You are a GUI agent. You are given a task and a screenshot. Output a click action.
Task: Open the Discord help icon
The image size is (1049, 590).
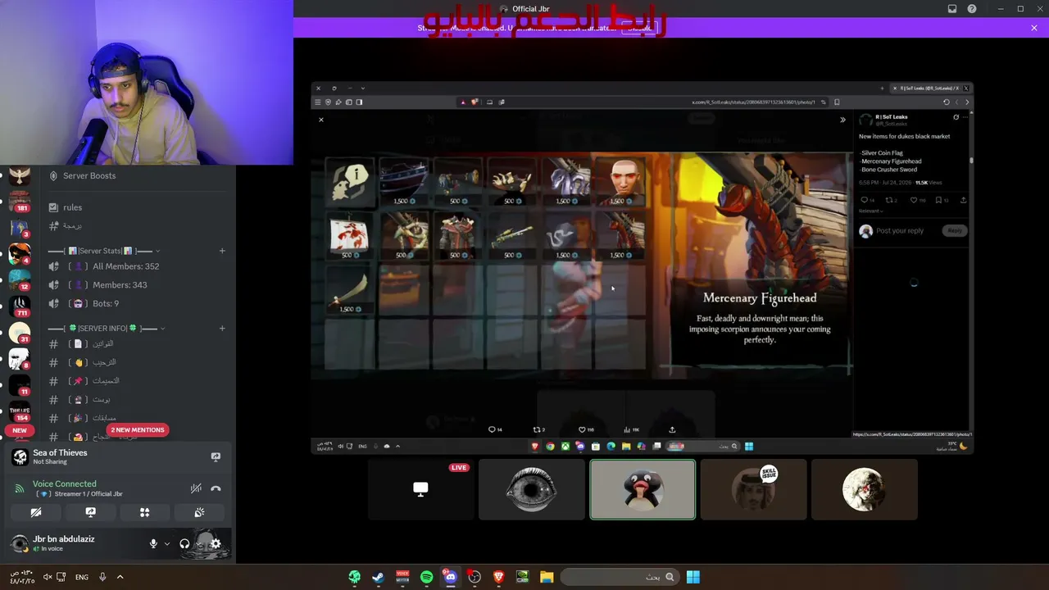click(x=972, y=9)
